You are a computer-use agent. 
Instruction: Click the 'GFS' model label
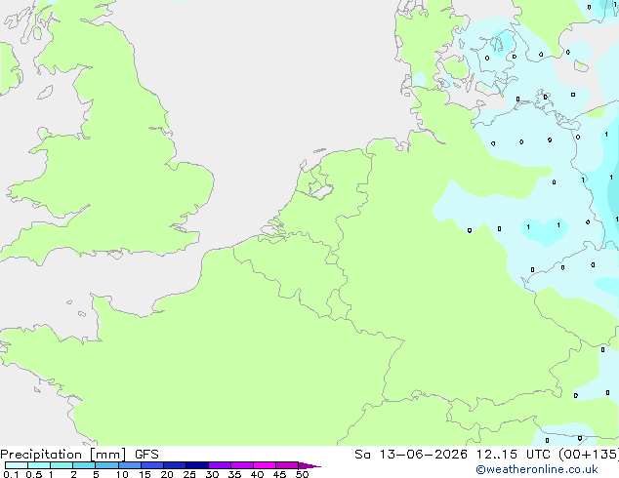click(x=146, y=455)
